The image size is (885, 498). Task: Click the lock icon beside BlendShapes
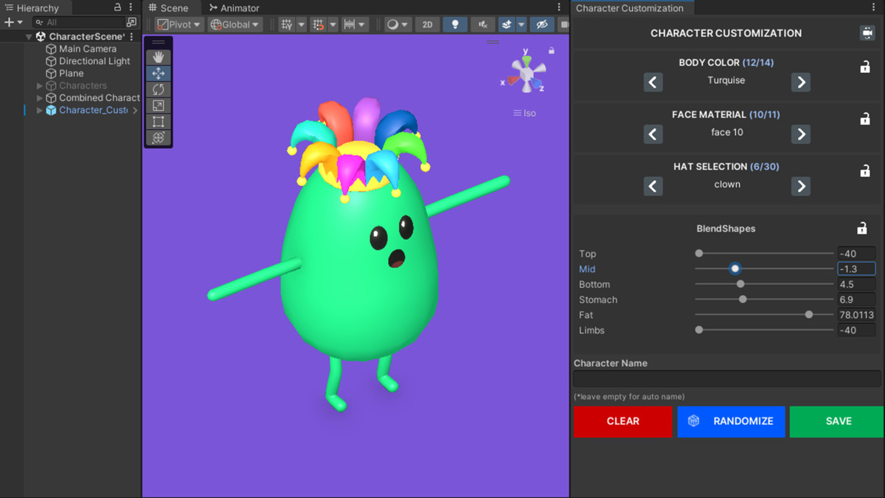[x=864, y=229]
